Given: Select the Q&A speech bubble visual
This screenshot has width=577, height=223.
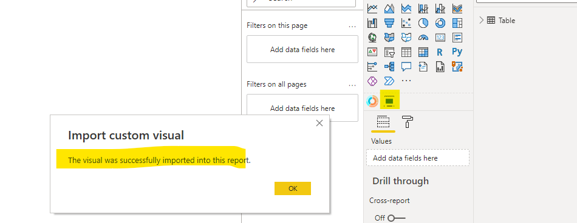Looking at the screenshot, I should pyautogui.click(x=406, y=67).
